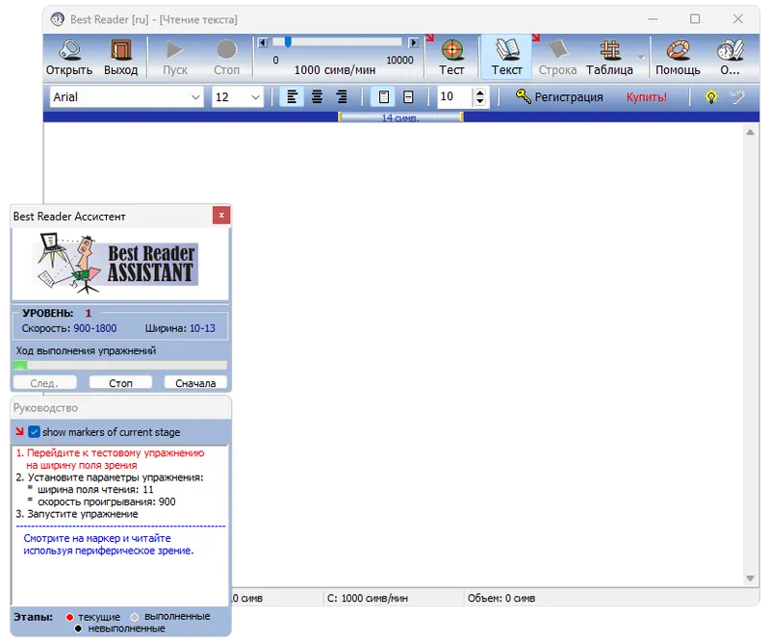The image size is (770, 644).
Task: Align text to the left
Action: (x=293, y=97)
